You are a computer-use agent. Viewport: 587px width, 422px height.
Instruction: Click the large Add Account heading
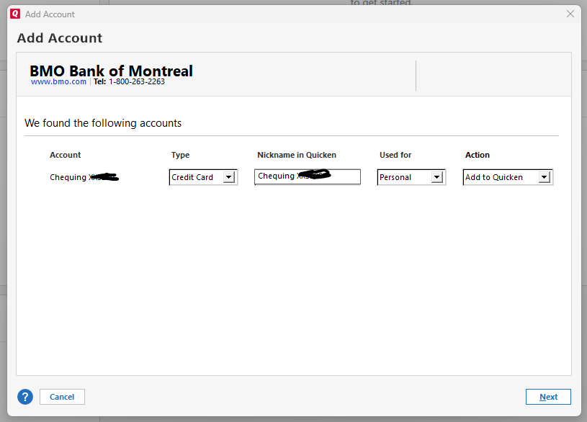60,38
